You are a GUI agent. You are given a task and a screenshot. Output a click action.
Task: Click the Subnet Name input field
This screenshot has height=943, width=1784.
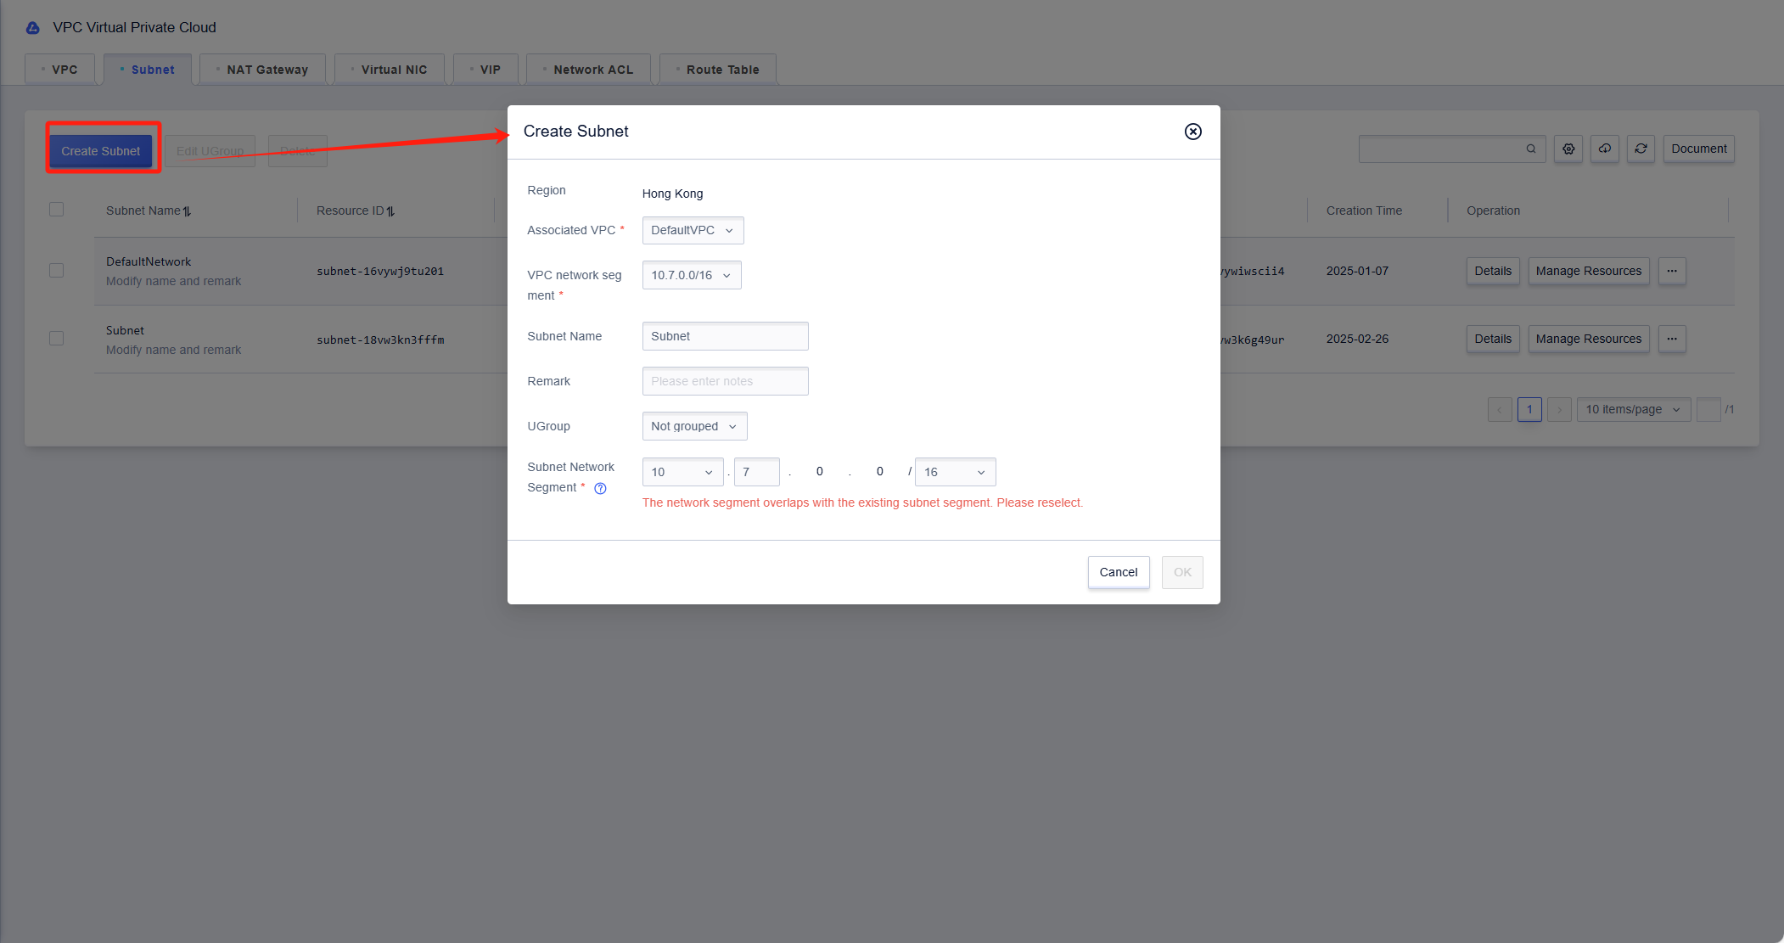(x=725, y=337)
